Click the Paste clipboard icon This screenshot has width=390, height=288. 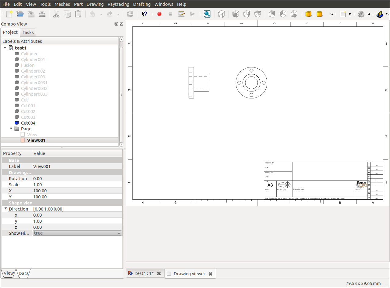coord(78,14)
